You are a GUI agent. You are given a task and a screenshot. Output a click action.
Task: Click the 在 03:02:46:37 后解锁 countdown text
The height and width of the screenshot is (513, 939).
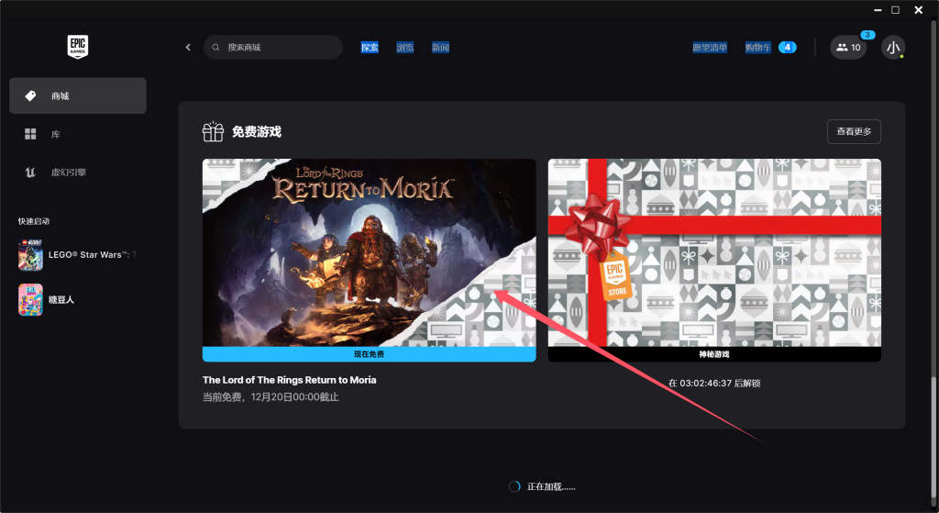pyautogui.click(x=714, y=383)
